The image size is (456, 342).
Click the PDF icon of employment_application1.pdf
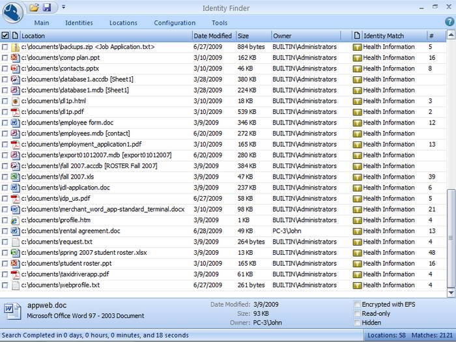pyautogui.click(x=15, y=145)
